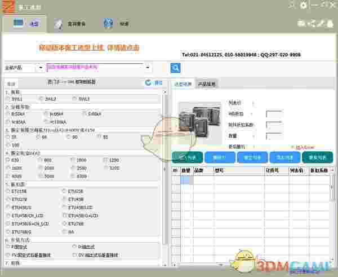Choose the 5000 rated current option
The height and width of the screenshot is (277, 338).
point(40,176)
